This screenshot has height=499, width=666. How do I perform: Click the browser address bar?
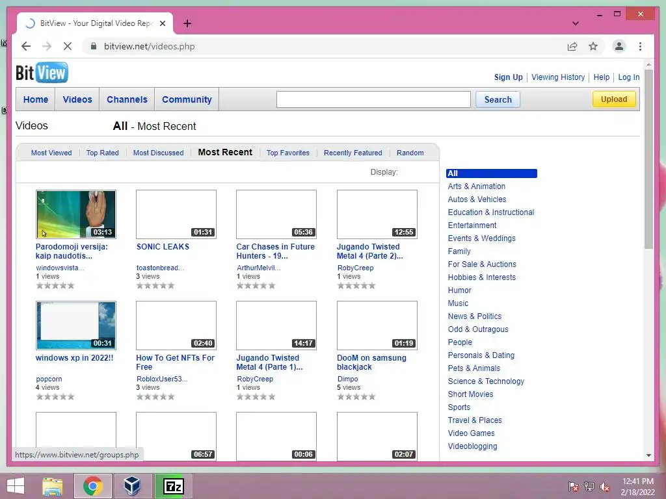(331, 46)
